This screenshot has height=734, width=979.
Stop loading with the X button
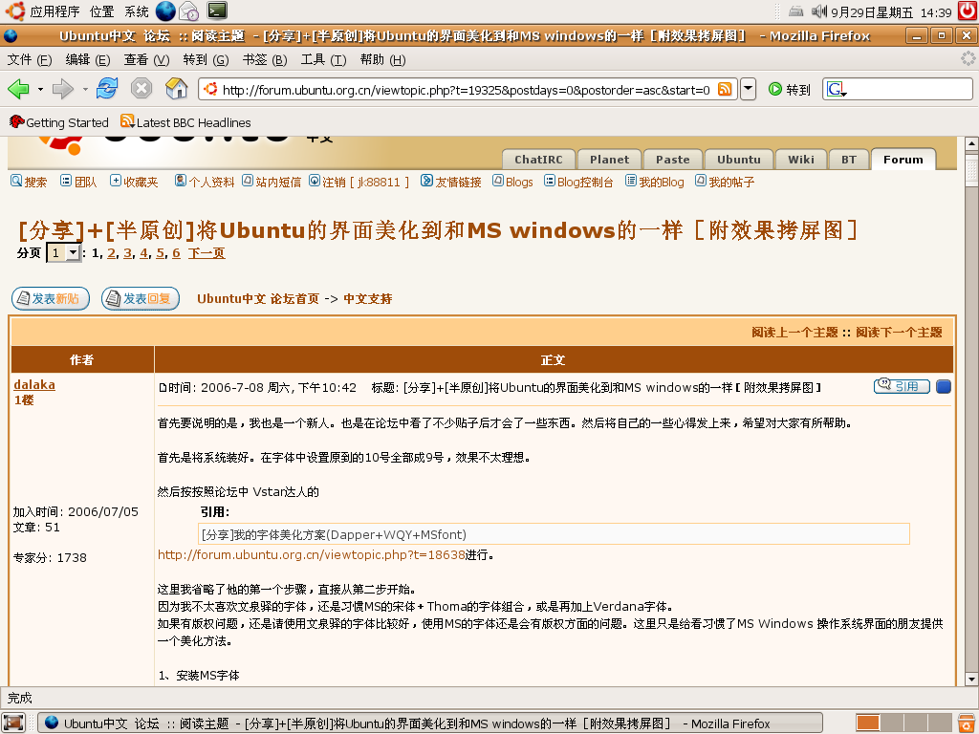point(141,89)
